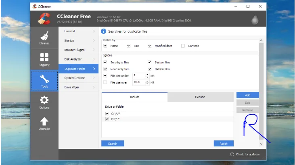Click Drive or Folder column header

115,107
